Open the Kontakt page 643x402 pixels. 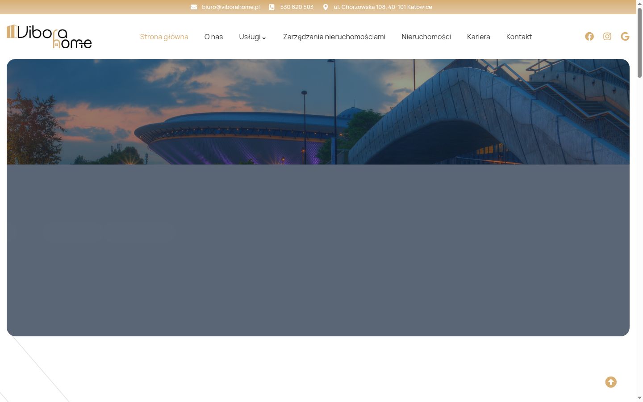point(519,37)
